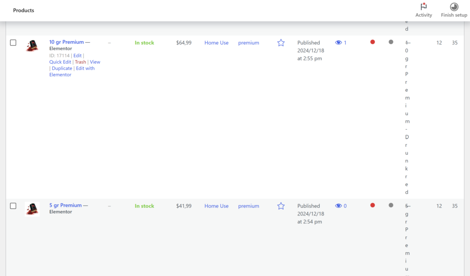Open Home Use category in 10 gr Premium row
The image size is (470, 276).
[217, 43]
